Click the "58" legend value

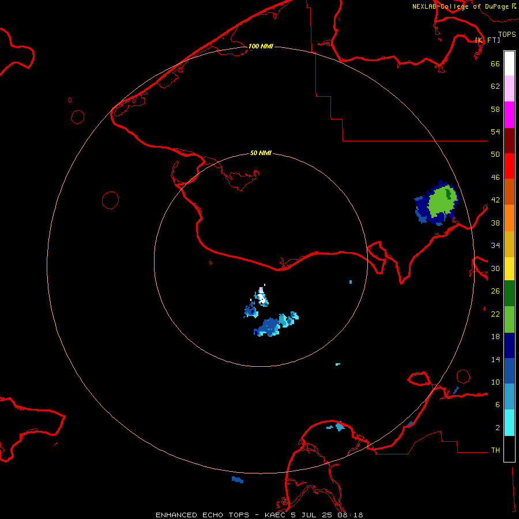pos(495,109)
